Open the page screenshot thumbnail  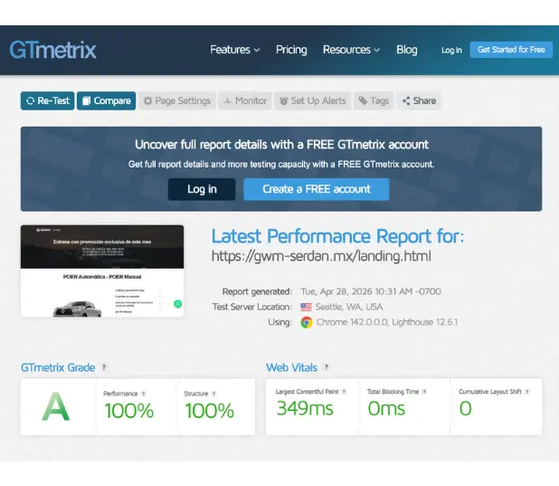coord(102,271)
